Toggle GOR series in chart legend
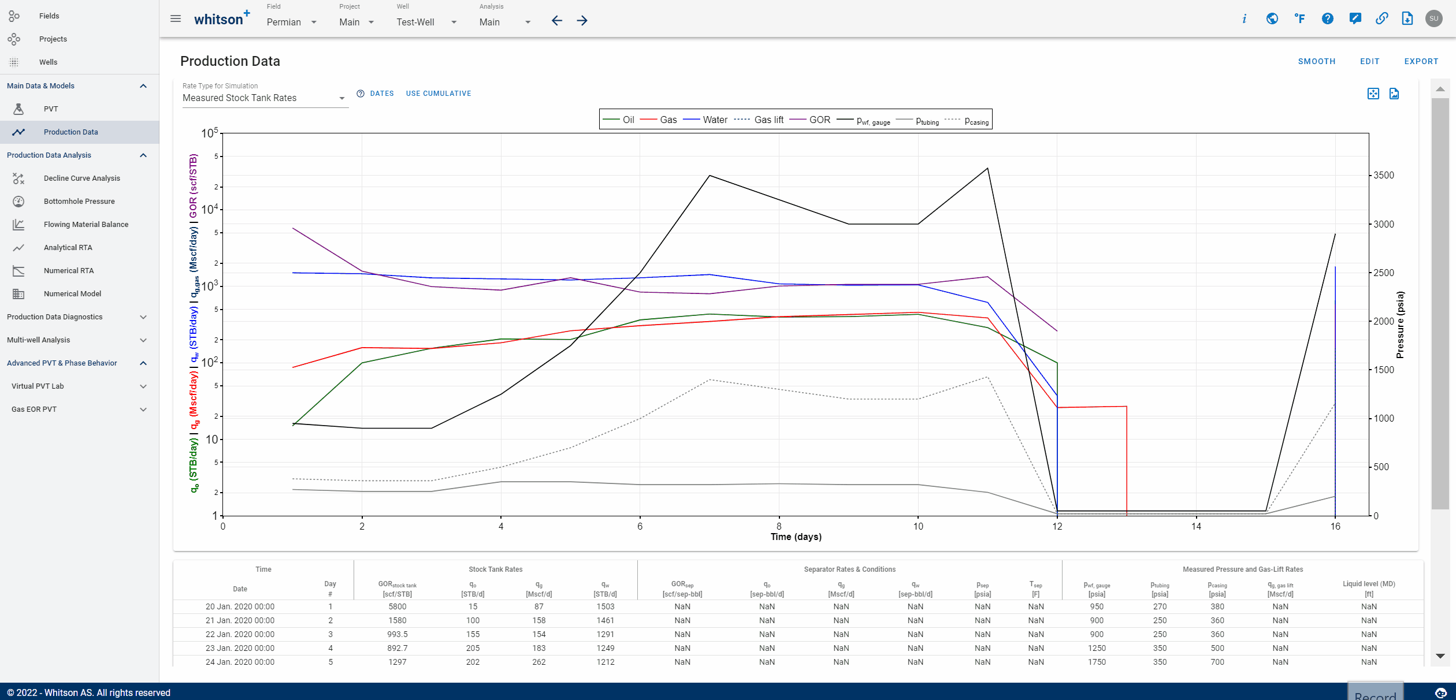This screenshot has height=700, width=1456. [809, 120]
